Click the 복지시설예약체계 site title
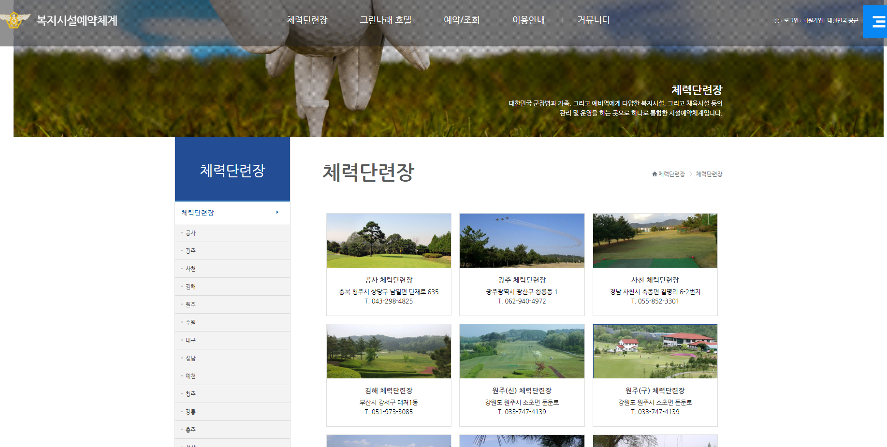Image resolution: width=887 pixels, height=447 pixels. (77, 20)
